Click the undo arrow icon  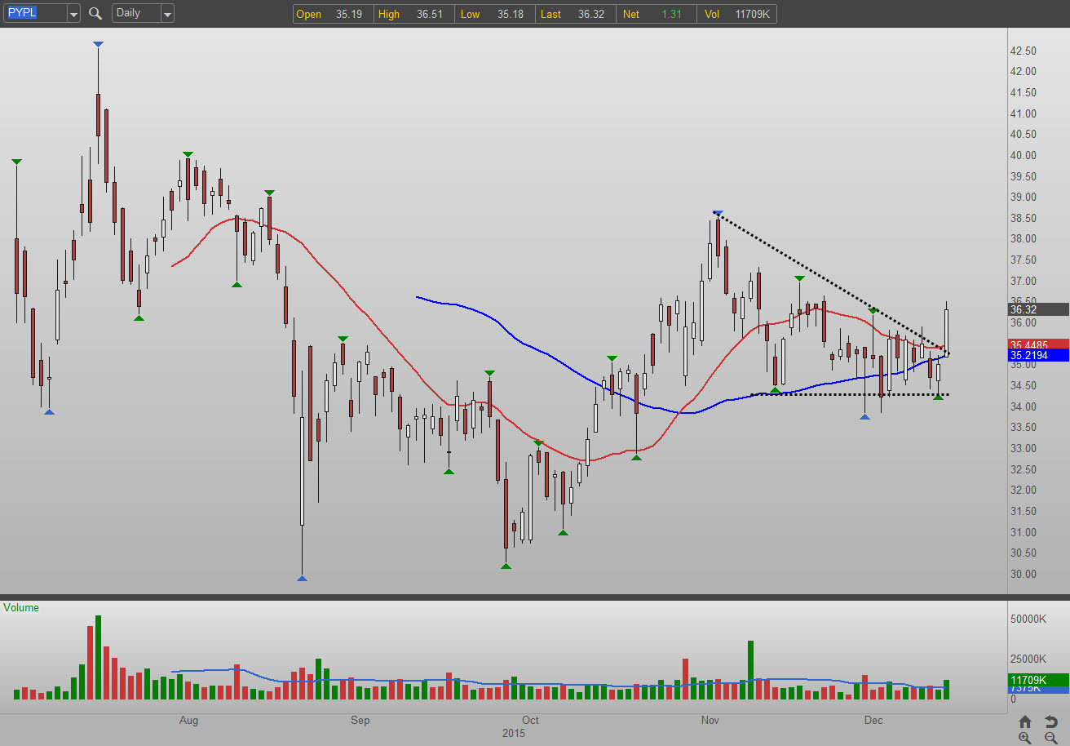coord(1051,722)
